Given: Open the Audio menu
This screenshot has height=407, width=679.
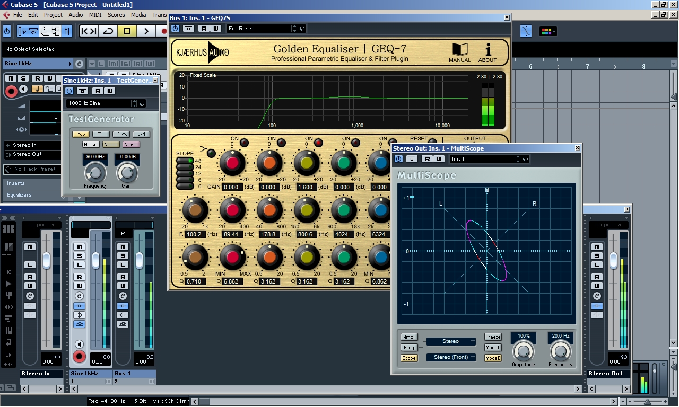Looking at the screenshot, I should (x=76, y=15).
